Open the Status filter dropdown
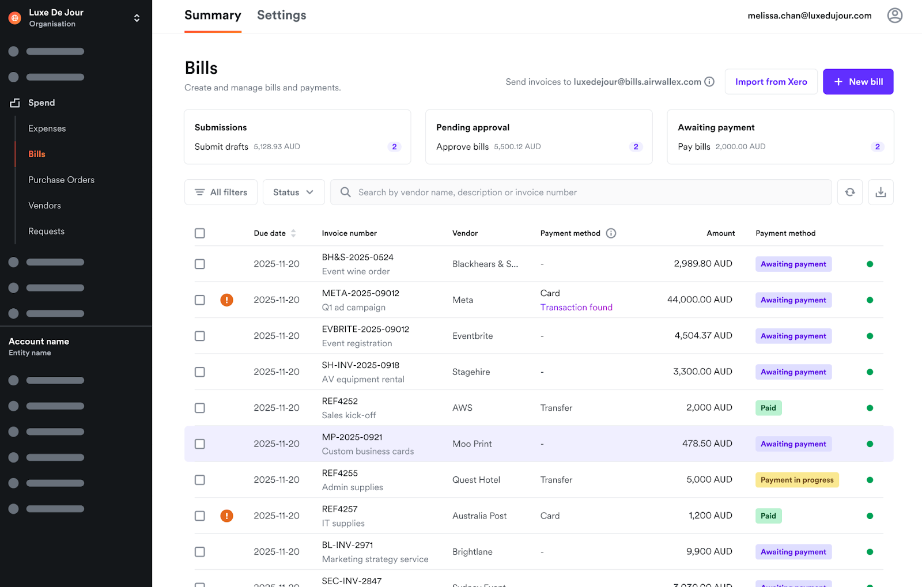This screenshot has width=922, height=587. point(293,192)
